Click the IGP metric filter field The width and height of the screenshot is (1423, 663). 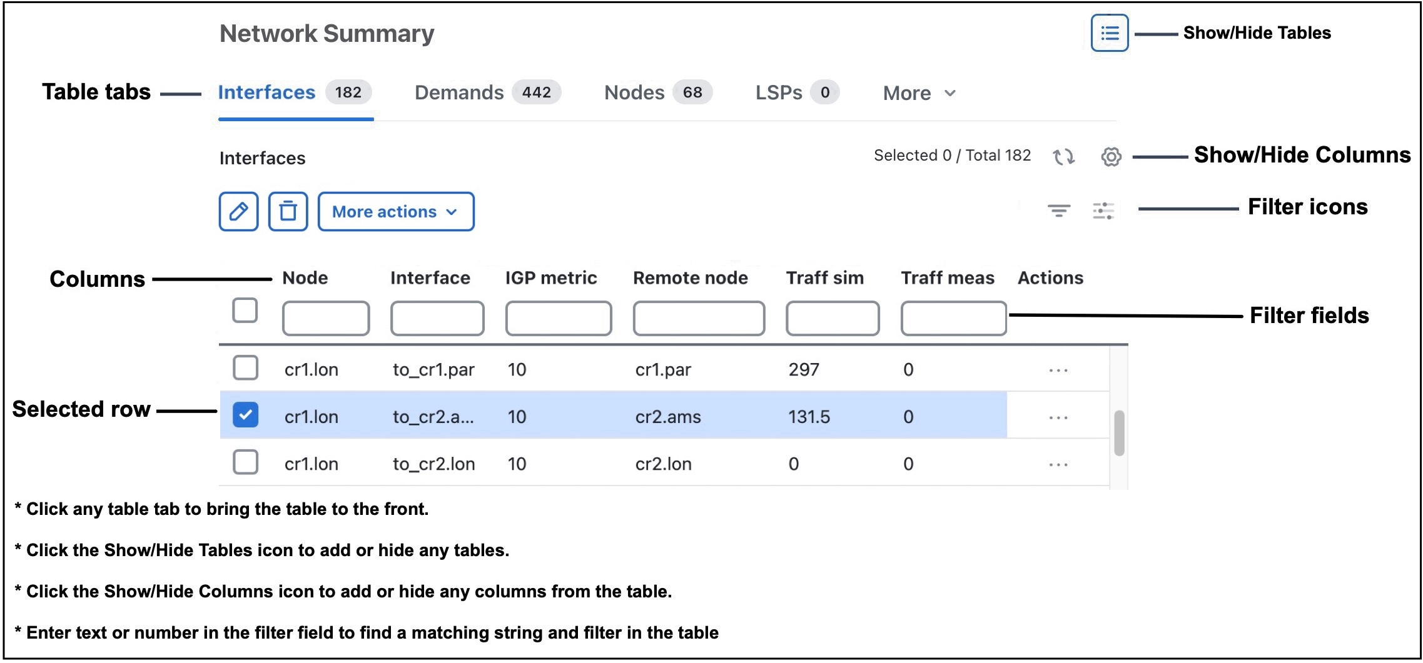[x=559, y=319]
